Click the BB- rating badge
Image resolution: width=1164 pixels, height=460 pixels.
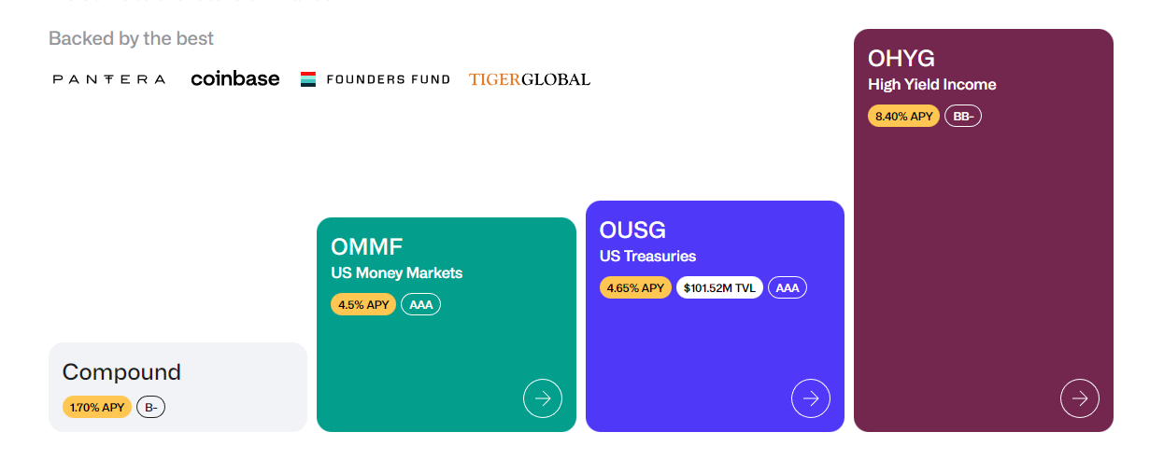[962, 117]
